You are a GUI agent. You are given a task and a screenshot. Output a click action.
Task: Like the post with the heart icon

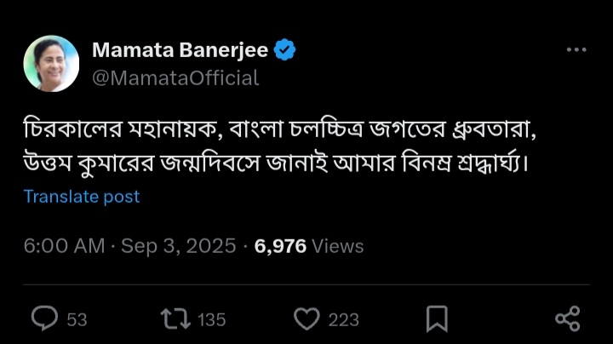tap(306, 319)
